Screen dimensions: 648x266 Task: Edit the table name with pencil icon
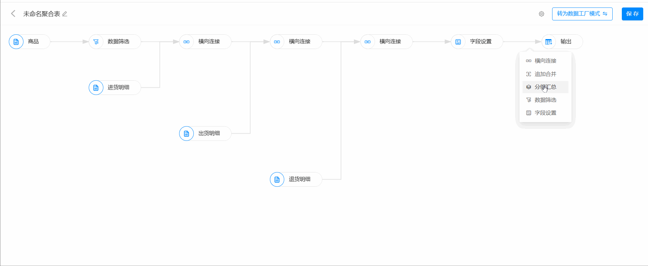(65, 14)
